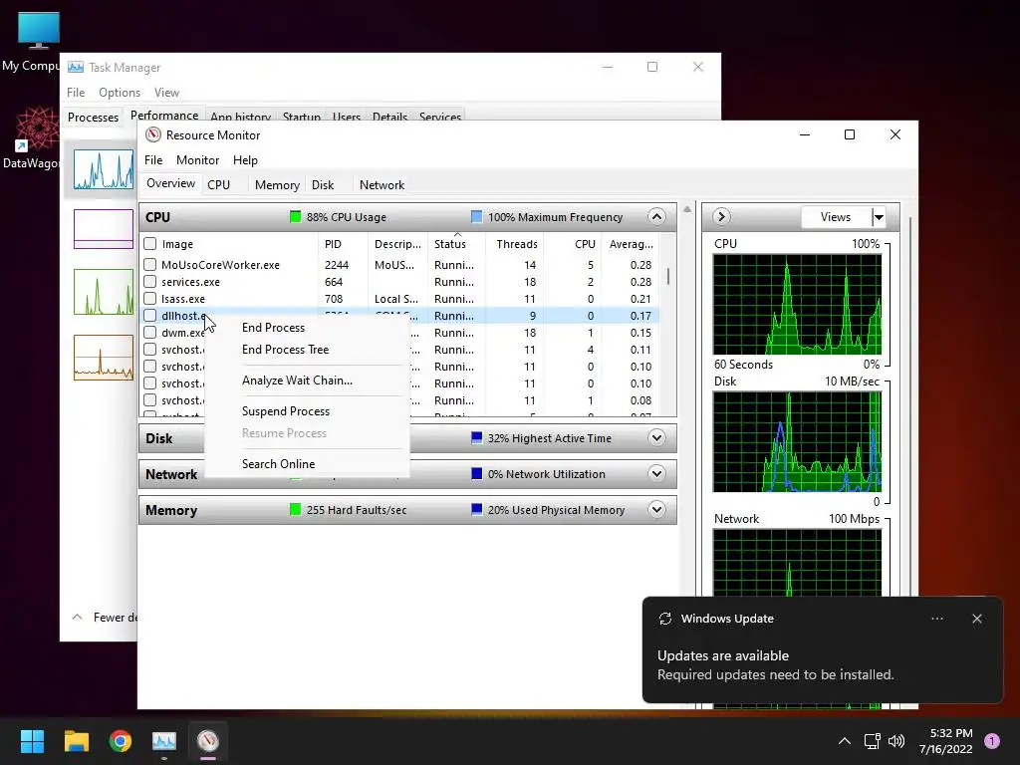The width and height of the screenshot is (1020, 765).
Task: Switch to the Memory tab
Action: (x=277, y=184)
